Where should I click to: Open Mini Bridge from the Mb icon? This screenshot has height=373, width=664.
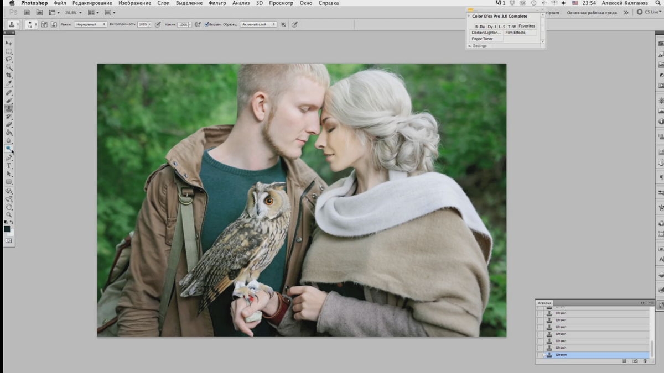(x=39, y=12)
